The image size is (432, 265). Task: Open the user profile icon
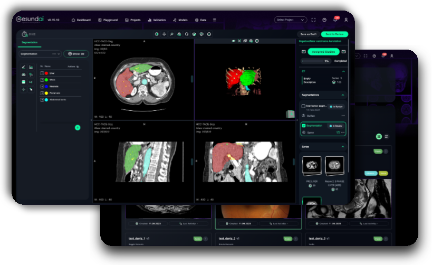click(346, 20)
